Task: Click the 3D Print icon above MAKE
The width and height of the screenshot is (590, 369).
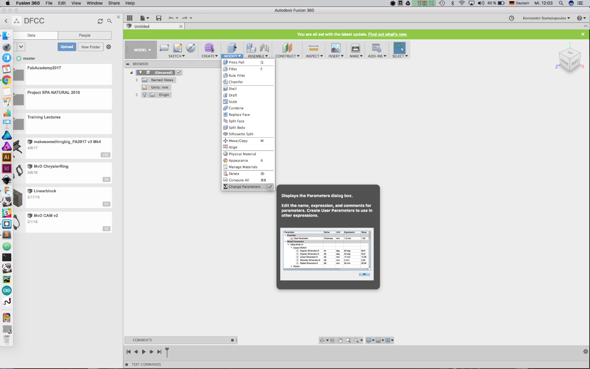Action: click(x=355, y=48)
